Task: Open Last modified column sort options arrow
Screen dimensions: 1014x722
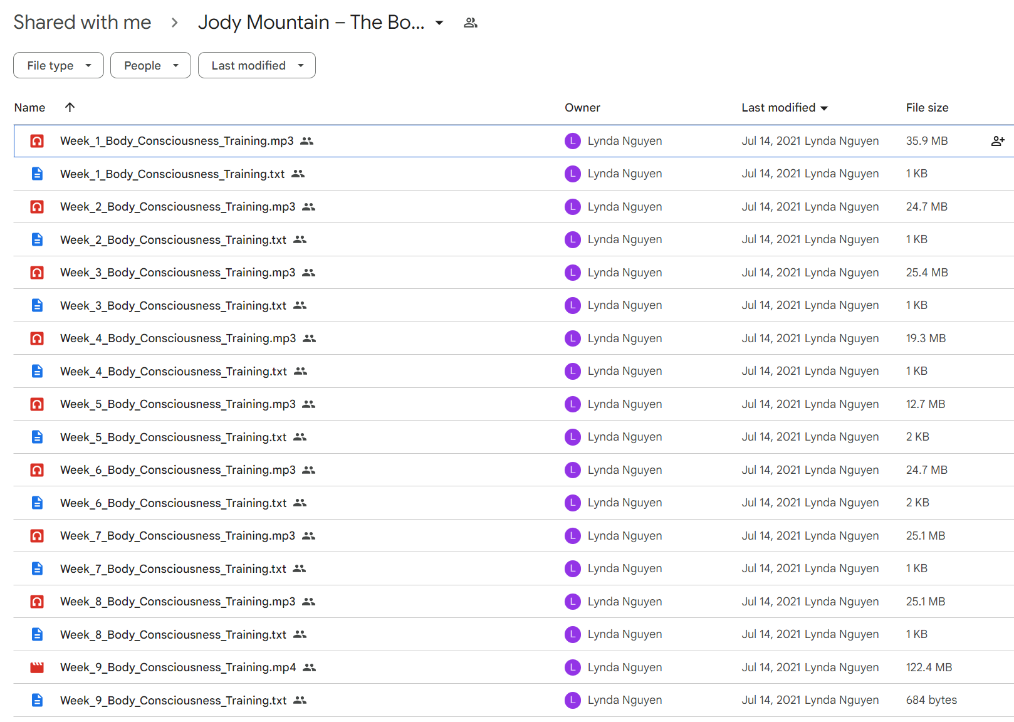Action: click(x=824, y=108)
